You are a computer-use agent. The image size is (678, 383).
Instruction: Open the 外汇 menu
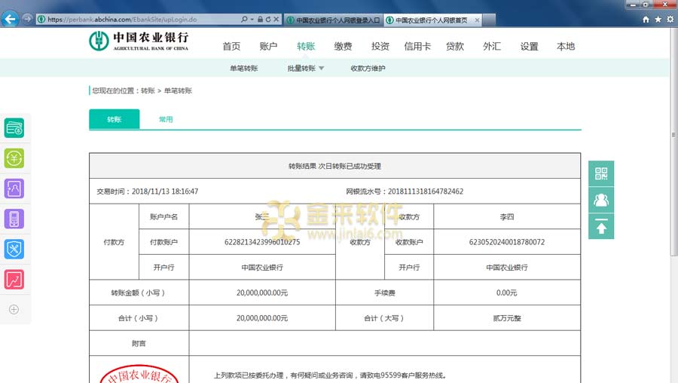[492, 46]
